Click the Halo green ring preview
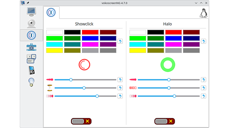The width and height of the screenshot is (229, 128). pos(168,64)
